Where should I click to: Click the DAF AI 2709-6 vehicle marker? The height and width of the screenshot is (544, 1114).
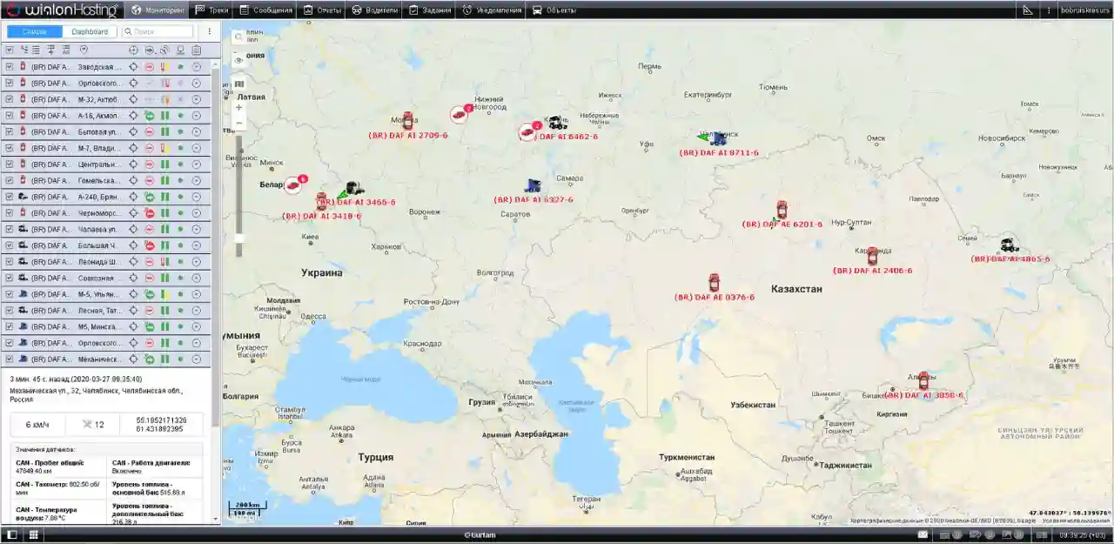pos(407,122)
